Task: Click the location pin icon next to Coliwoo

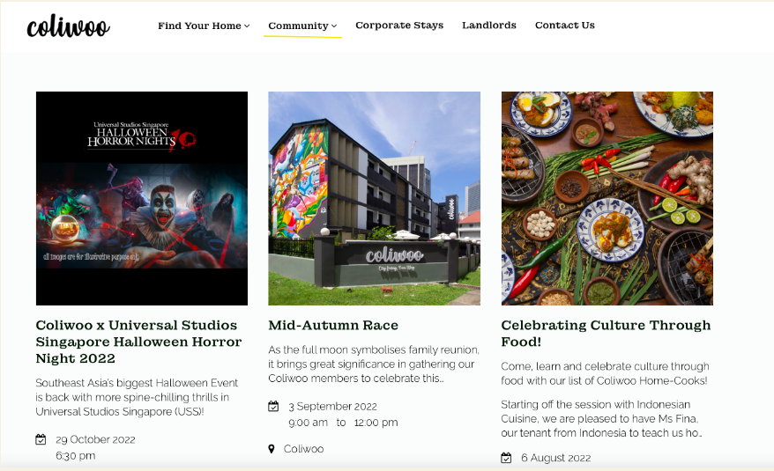Action: click(271, 449)
